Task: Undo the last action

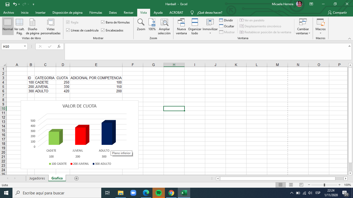Action: coord(15,4)
